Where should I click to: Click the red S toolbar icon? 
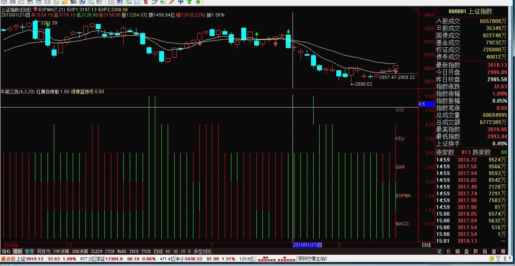click(x=145, y=2)
